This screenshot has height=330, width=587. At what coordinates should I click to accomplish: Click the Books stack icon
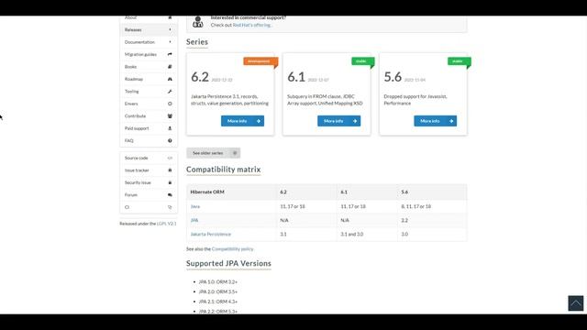pyautogui.click(x=170, y=67)
